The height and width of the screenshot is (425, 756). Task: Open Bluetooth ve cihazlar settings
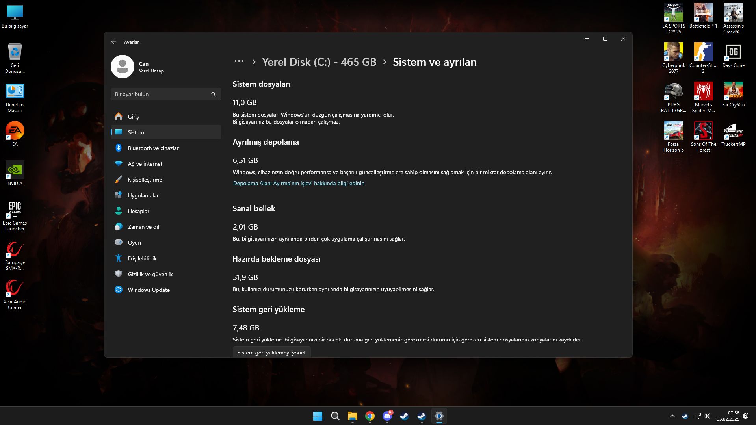coord(165,148)
